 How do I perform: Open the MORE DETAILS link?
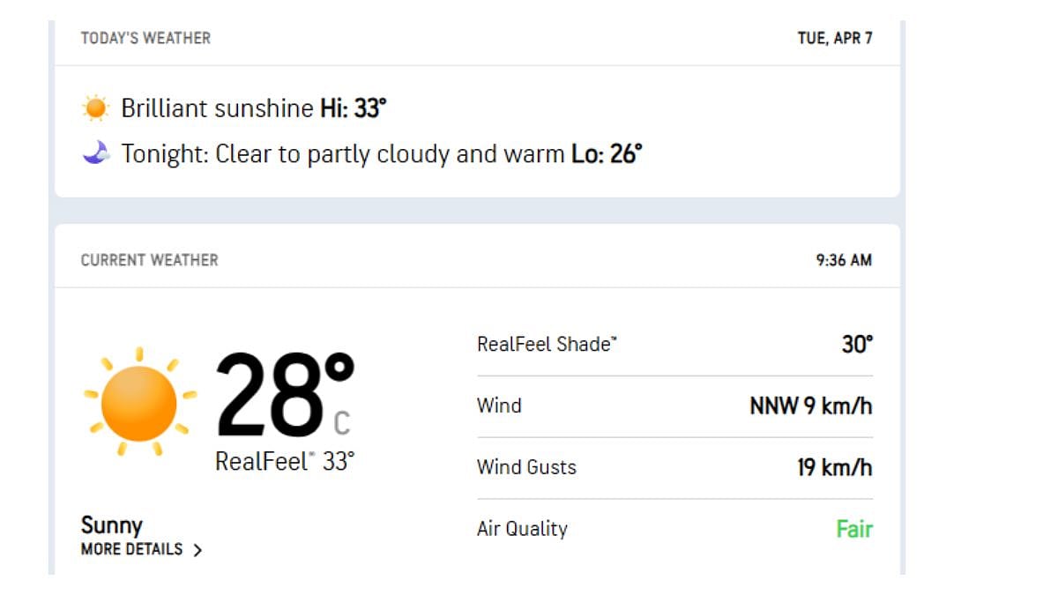132,549
